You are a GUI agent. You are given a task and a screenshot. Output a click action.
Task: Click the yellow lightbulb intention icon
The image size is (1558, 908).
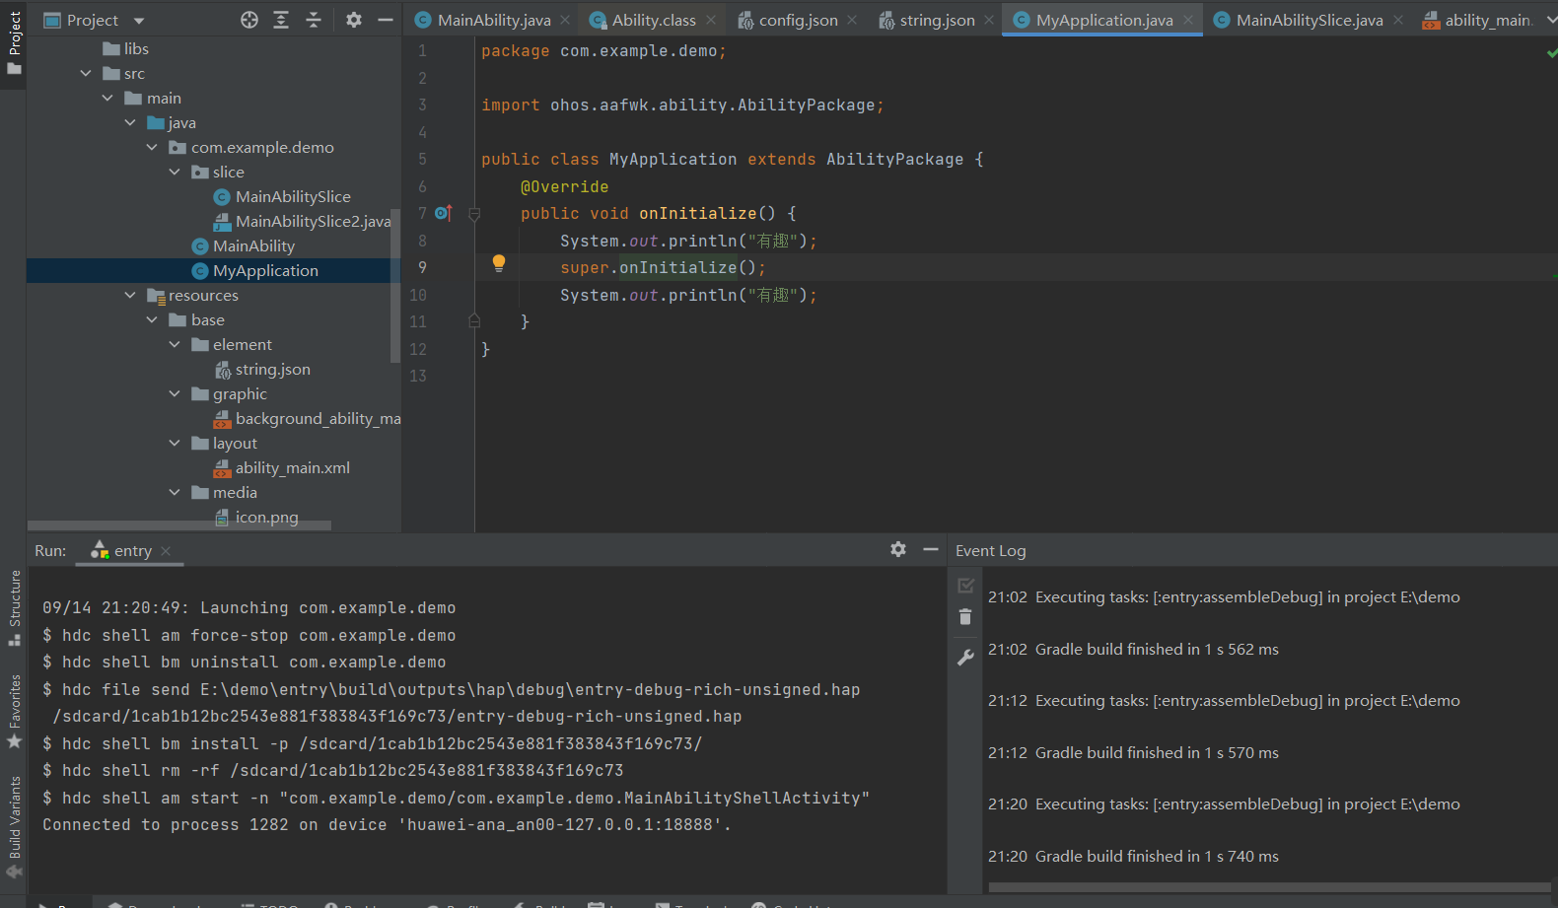499,263
